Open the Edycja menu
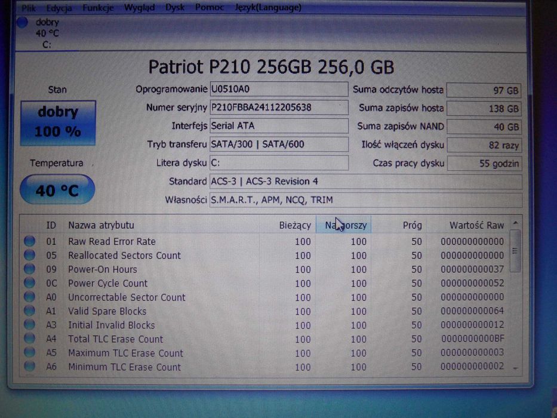The height and width of the screenshot is (418, 557). coord(59,8)
